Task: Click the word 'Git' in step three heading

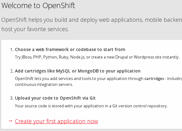Action: click(93, 98)
